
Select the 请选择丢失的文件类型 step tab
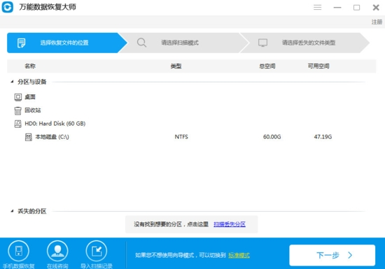pyautogui.click(x=304, y=43)
